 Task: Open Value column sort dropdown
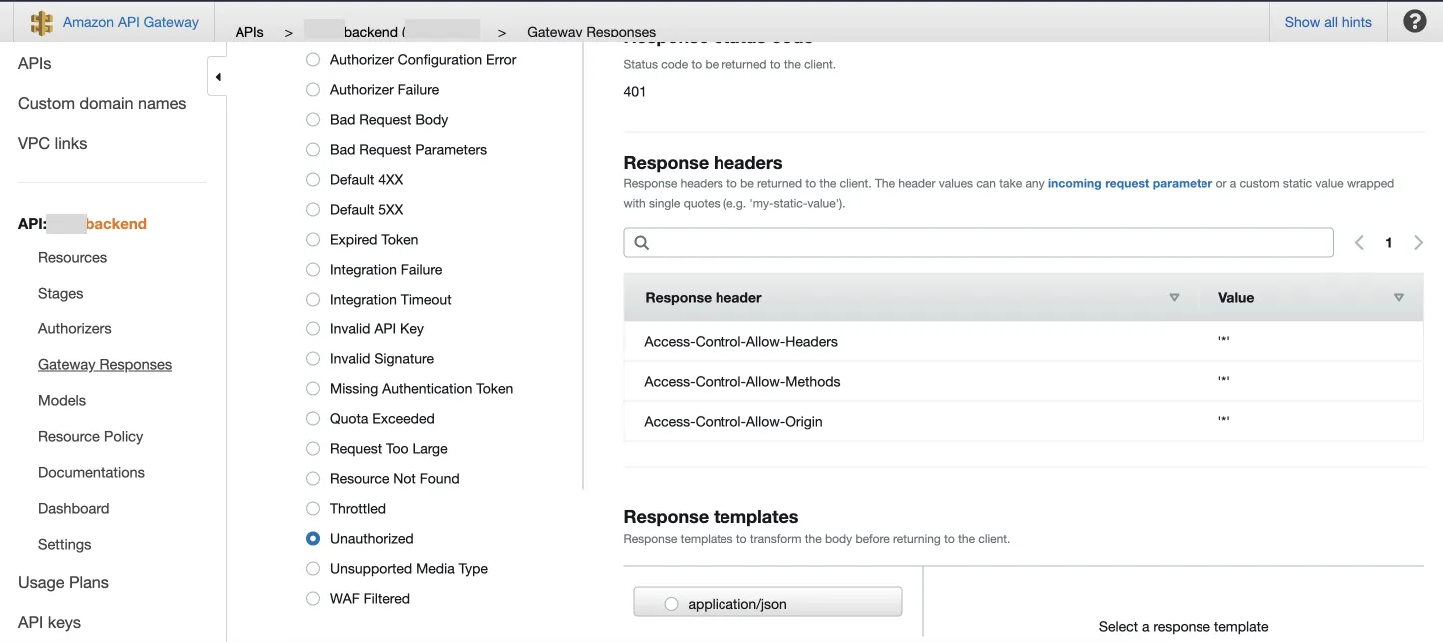point(1398,297)
